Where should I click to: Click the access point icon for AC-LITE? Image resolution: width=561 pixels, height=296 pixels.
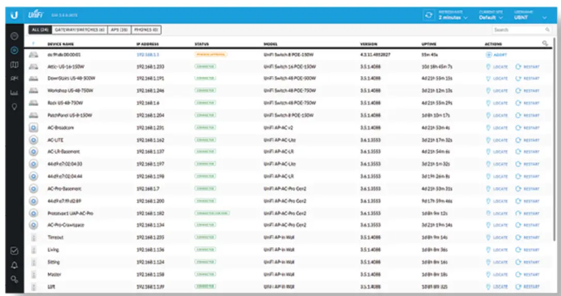click(x=33, y=140)
